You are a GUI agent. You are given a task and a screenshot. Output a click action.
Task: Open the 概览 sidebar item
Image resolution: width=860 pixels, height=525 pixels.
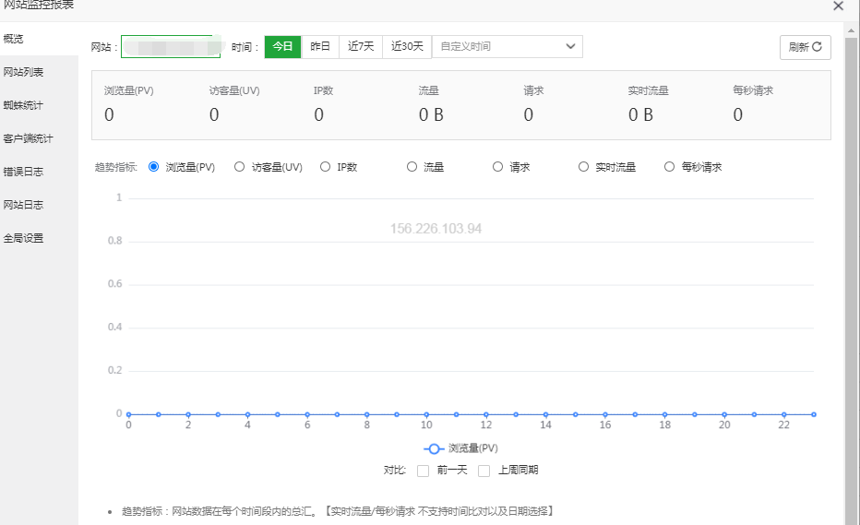39,39
